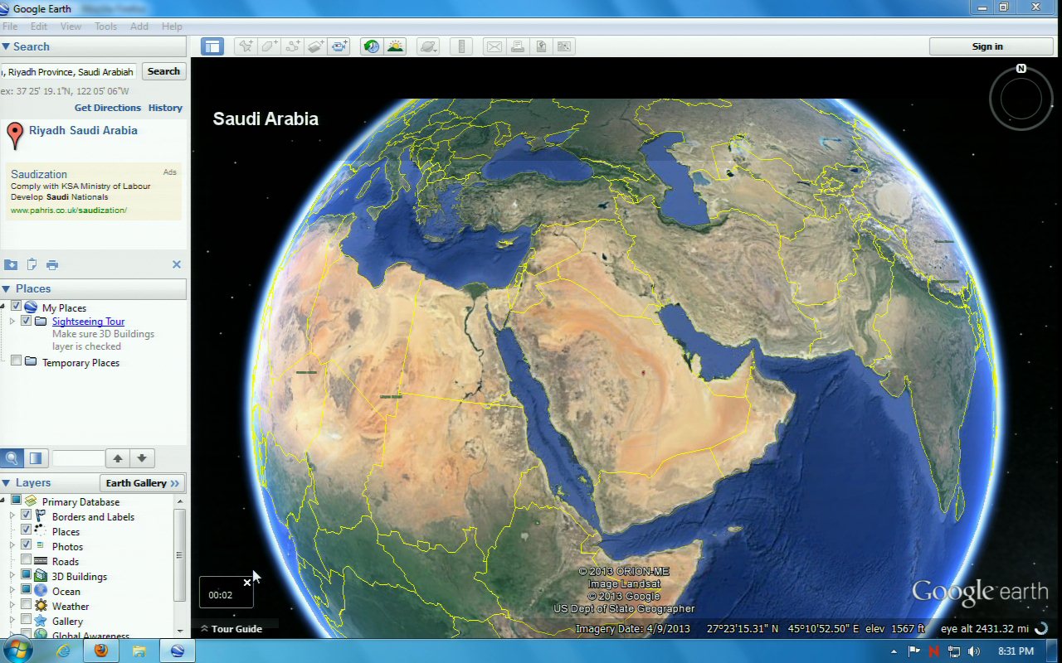This screenshot has height=663, width=1062.
Task: Open the View menu
Action: [x=71, y=27]
